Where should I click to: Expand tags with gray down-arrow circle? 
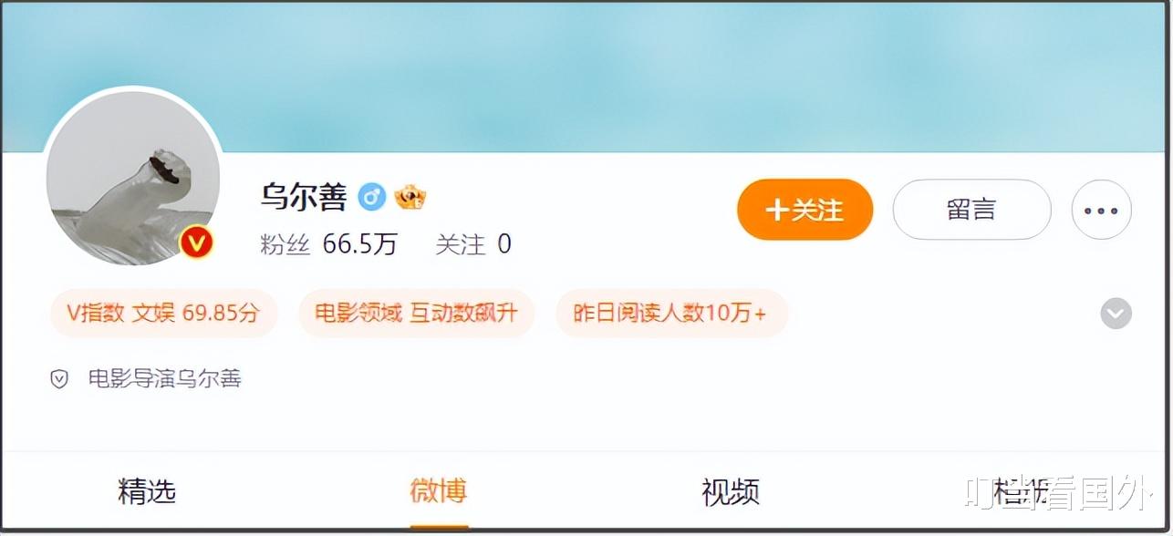[1116, 314]
